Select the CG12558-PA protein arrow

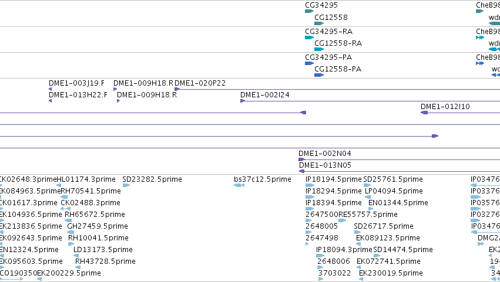(x=319, y=75)
